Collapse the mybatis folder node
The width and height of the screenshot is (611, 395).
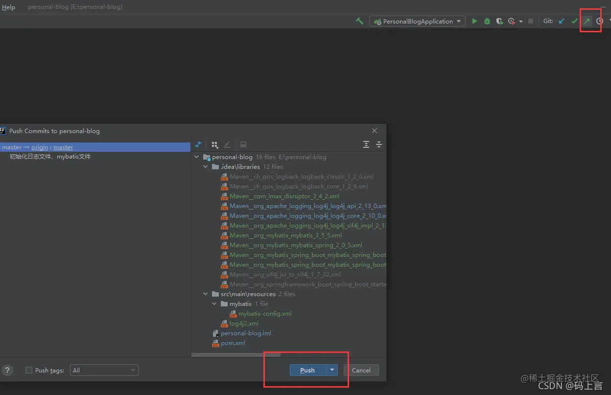(x=214, y=304)
